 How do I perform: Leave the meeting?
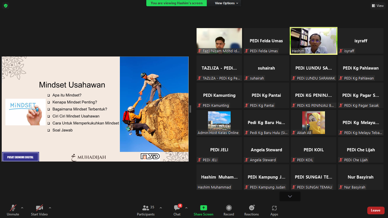376,210
